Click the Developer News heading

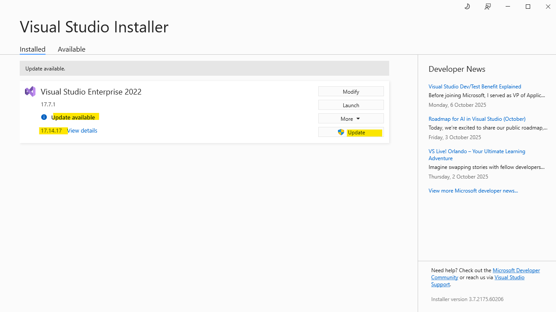pos(457,69)
